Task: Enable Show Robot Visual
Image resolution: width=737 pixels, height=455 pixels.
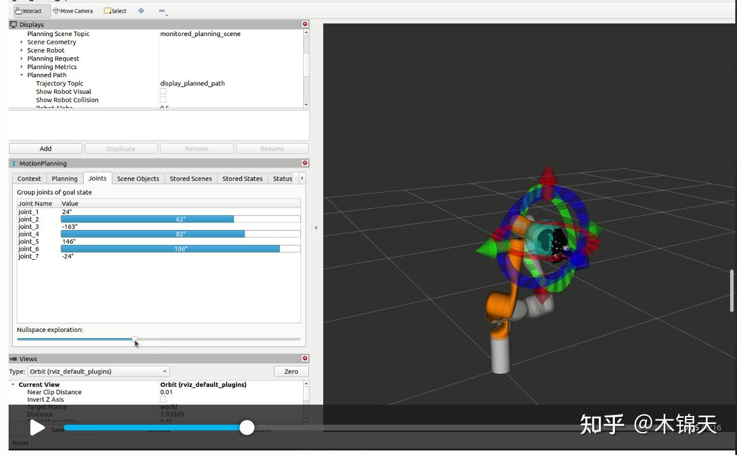Action: (x=163, y=91)
